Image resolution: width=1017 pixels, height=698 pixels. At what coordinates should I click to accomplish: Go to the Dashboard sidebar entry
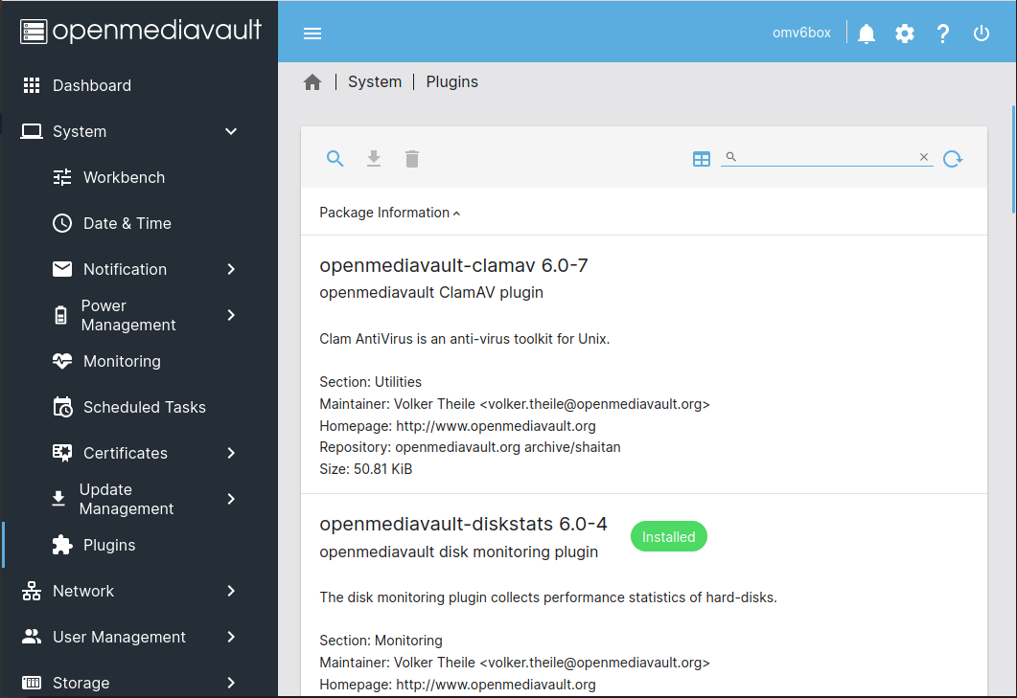93,85
